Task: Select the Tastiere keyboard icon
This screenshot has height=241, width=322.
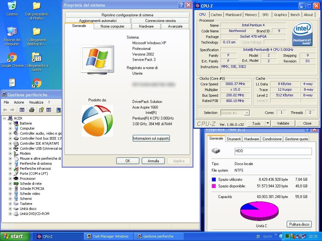Action: point(16,203)
